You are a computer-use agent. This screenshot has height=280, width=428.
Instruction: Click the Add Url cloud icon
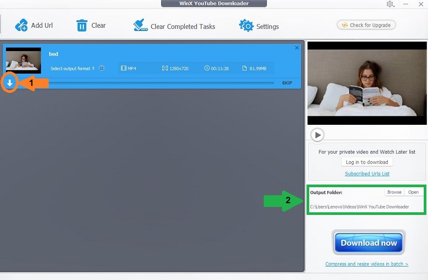coord(21,25)
